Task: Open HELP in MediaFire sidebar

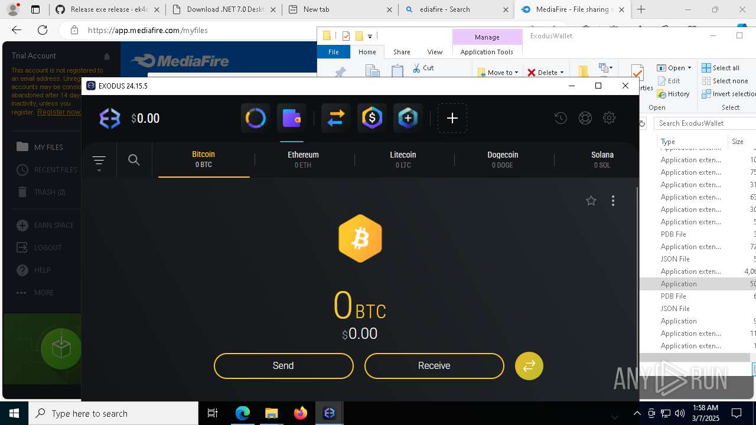Action: point(33,270)
